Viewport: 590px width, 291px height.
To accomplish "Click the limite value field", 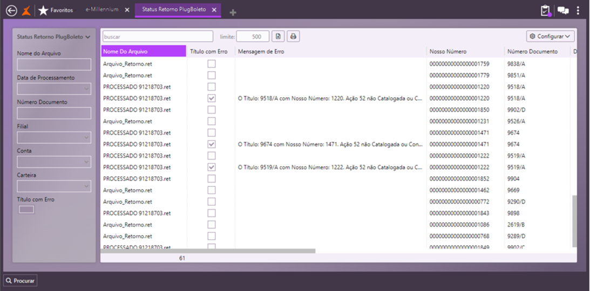I will 253,37.
